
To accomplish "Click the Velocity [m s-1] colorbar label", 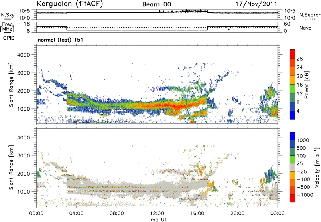I will click(x=317, y=167).
